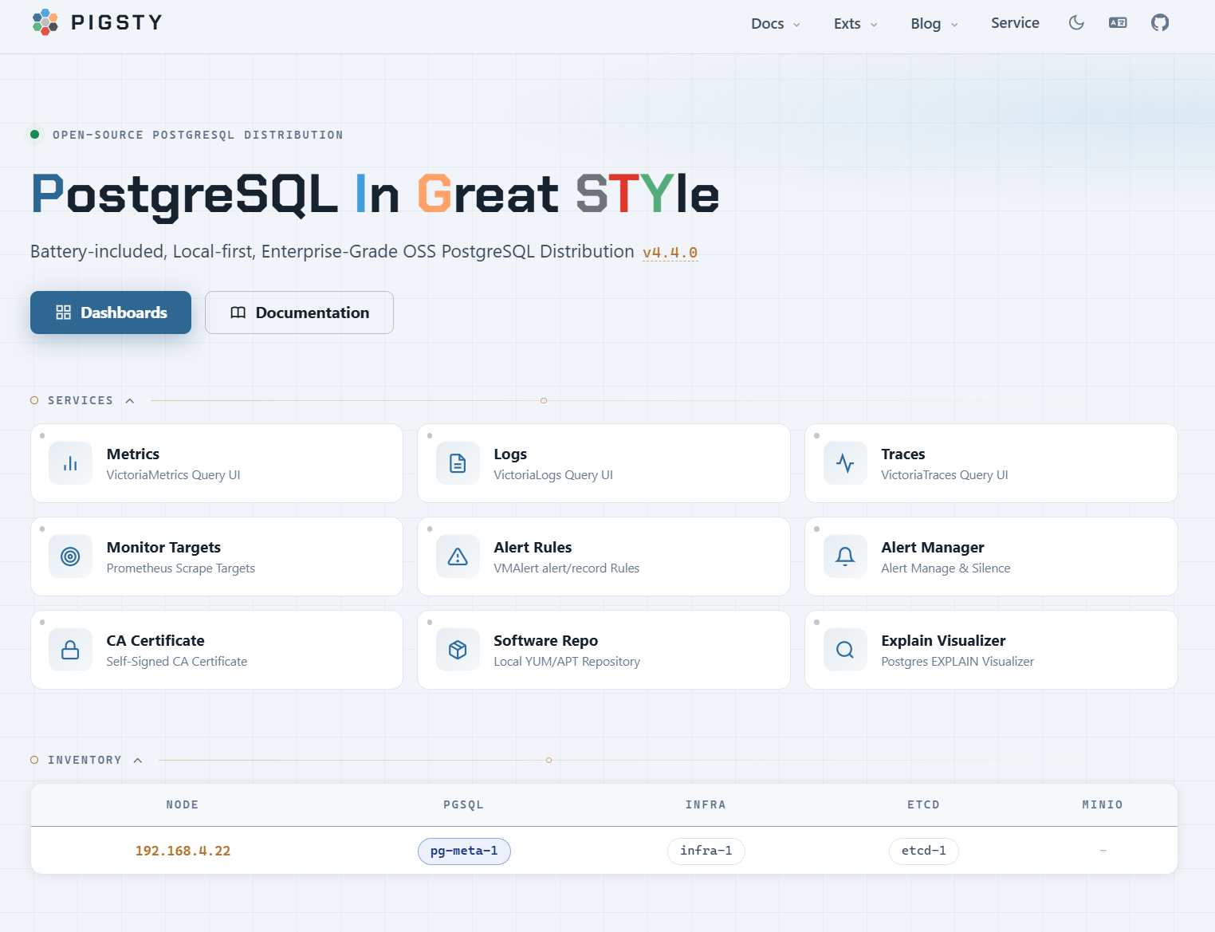Viewport: 1215px width, 932px height.
Task: Expand the Exts dropdown menu
Action: 855,24
